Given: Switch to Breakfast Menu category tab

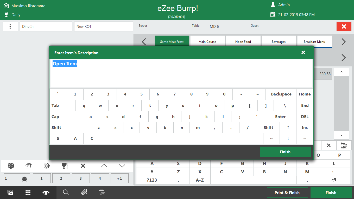Looking at the screenshot, I should click(x=314, y=42).
